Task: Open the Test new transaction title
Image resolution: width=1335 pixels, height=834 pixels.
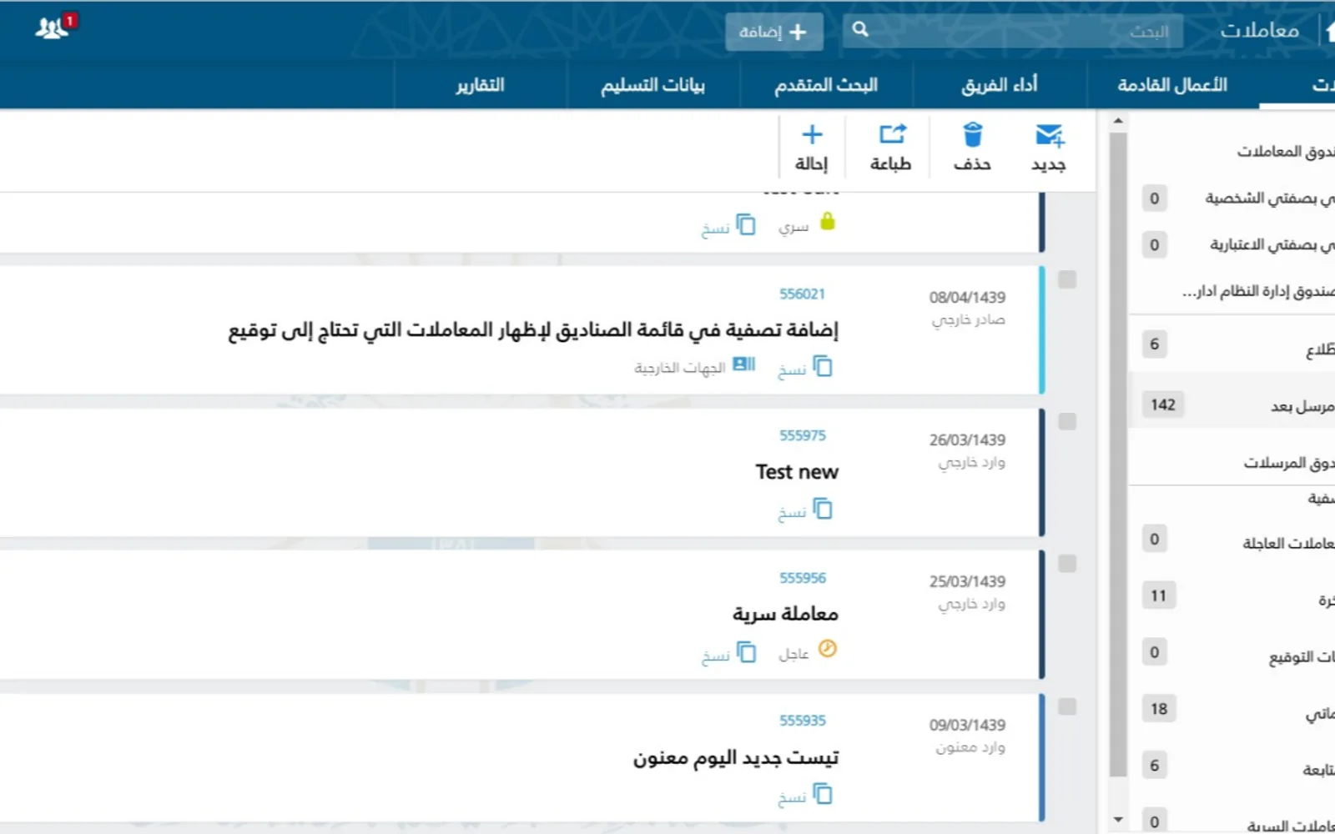Action: 797,472
